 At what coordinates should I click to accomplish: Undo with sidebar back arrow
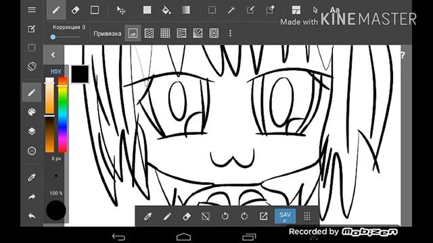32,216
